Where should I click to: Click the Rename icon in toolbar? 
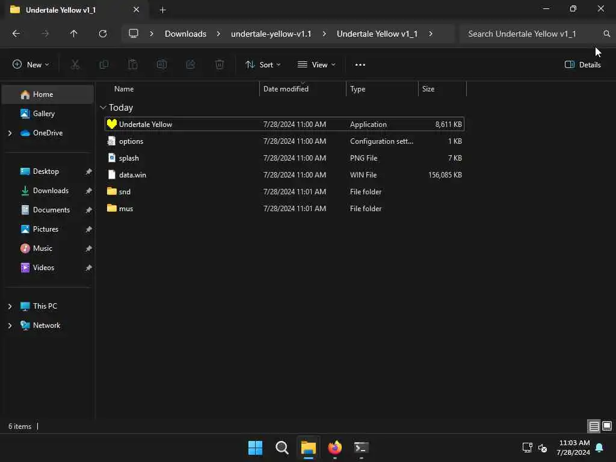click(162, 65)
